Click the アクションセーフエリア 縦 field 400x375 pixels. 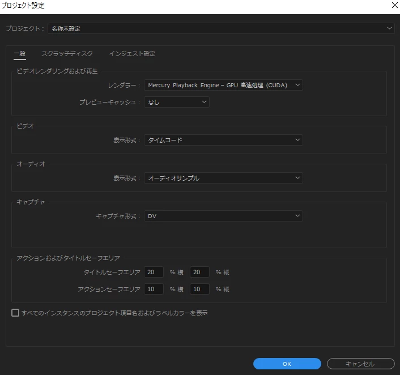click(x=199, y=289)
